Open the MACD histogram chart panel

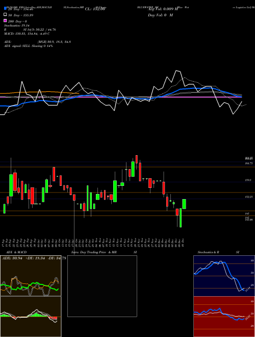tap(31, 317)
